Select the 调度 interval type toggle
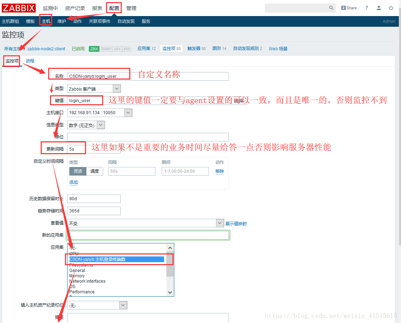 [x=95, y=171]
